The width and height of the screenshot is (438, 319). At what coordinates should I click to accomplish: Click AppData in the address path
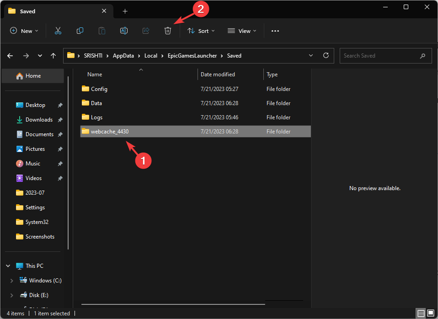coord(123,56)
